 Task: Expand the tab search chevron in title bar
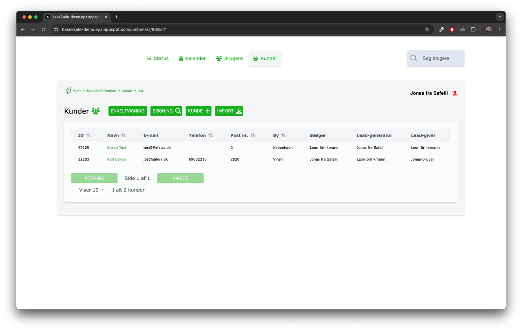pyautogui.click(x=500, y=17)
